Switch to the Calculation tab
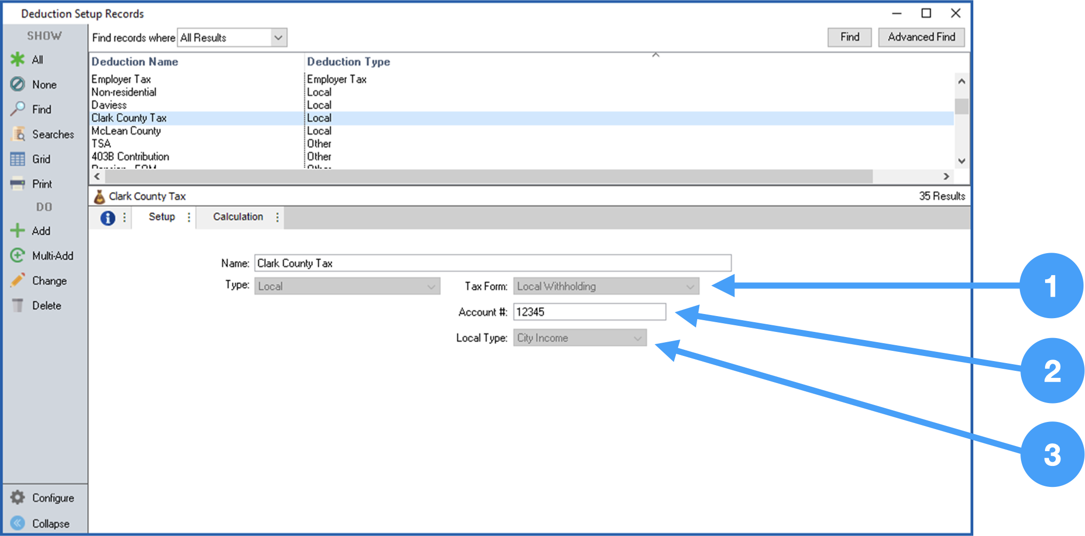 [x=238, y=217]
